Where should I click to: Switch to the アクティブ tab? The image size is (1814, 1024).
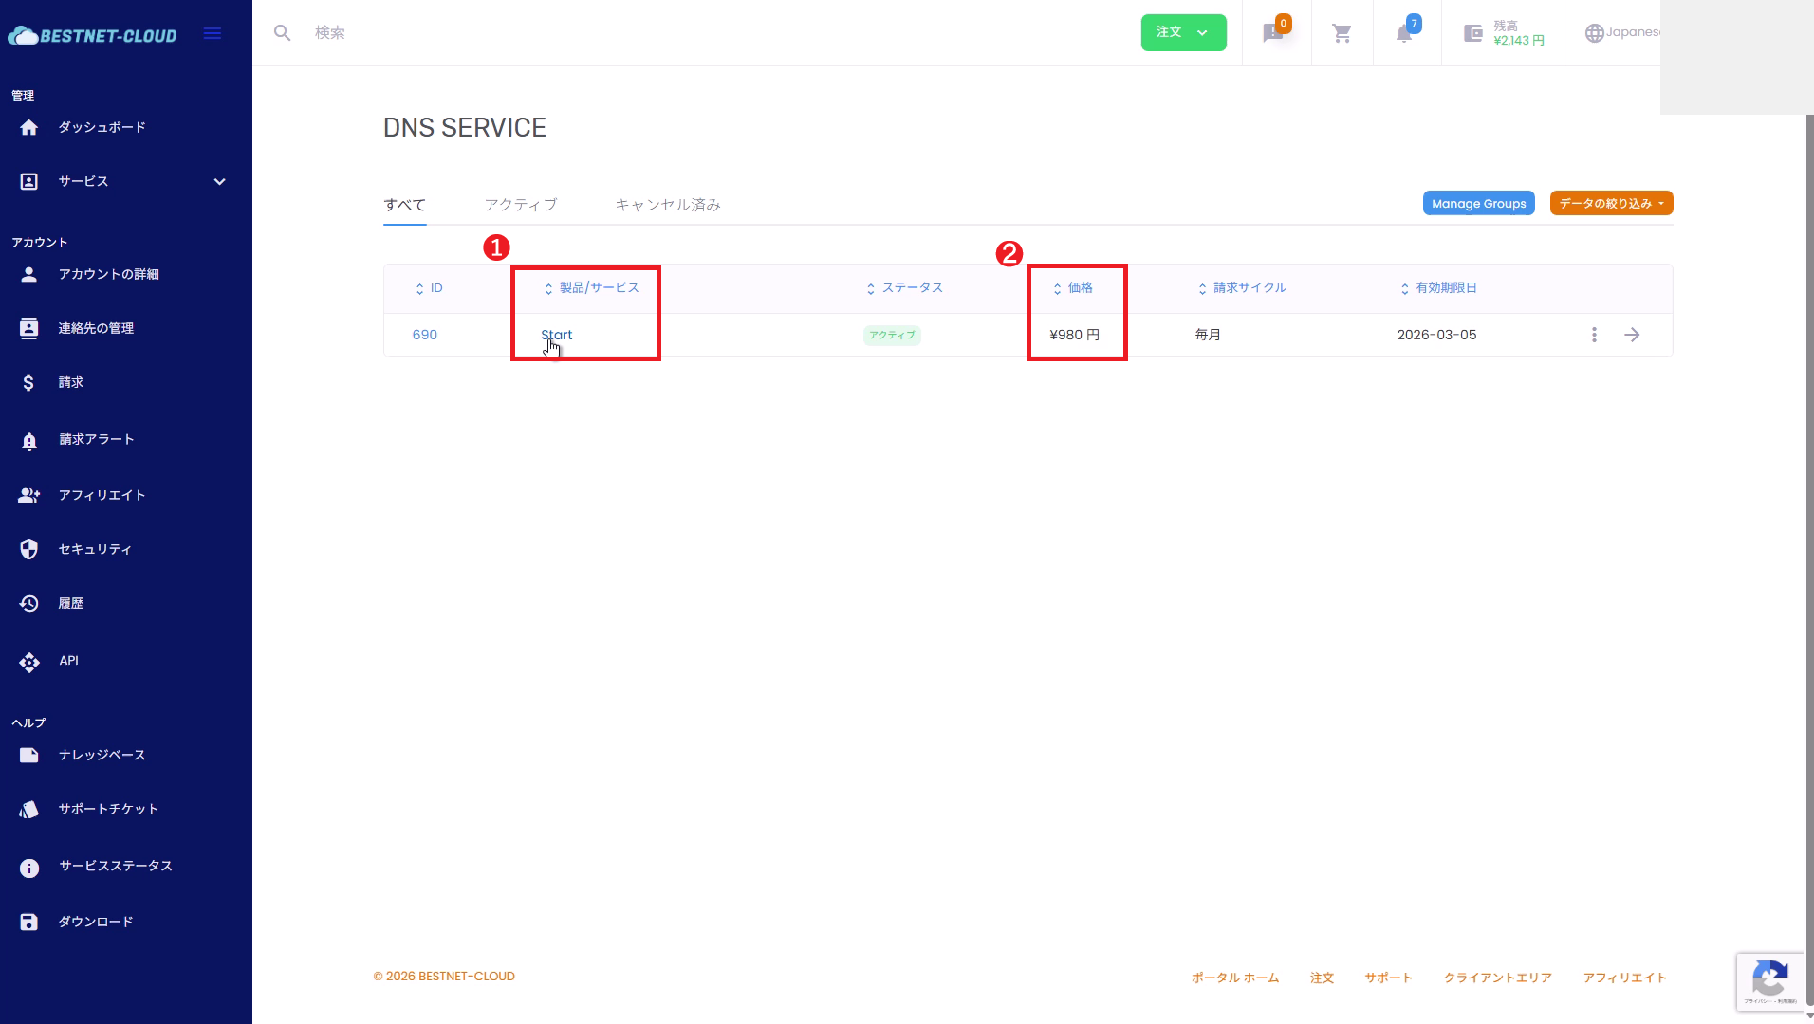520,205
